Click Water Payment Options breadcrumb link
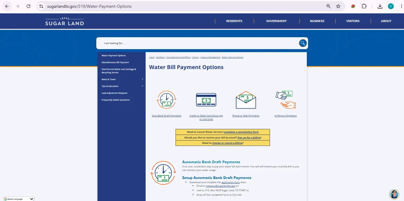The width and height of the screenshot is (404, 201). 233,57
